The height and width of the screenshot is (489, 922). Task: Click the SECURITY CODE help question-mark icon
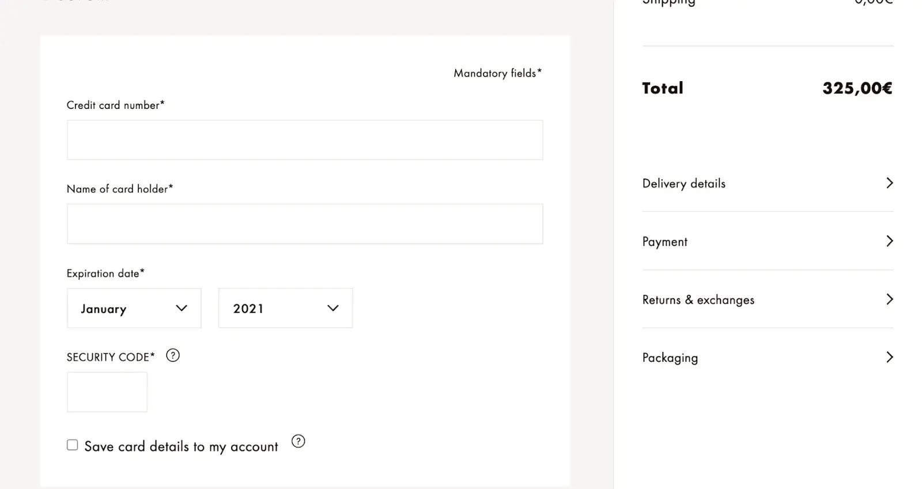point(173,355)
